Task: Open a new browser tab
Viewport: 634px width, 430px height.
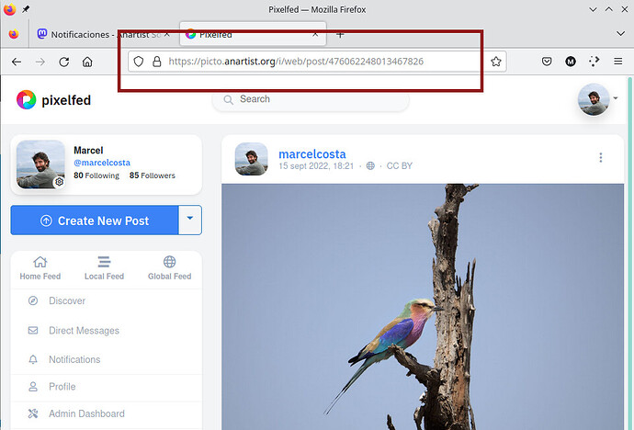Action: click(340, 34)
